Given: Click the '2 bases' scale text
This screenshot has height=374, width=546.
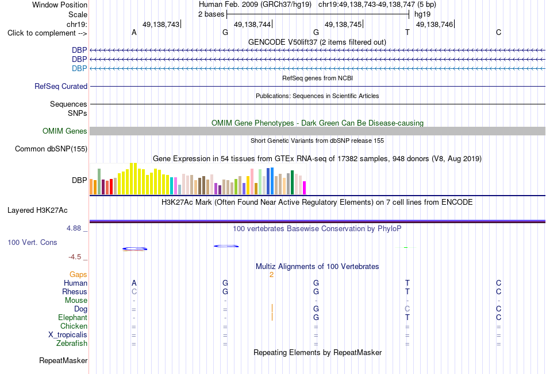Looking at the screenshot, I should coord(212,14).
